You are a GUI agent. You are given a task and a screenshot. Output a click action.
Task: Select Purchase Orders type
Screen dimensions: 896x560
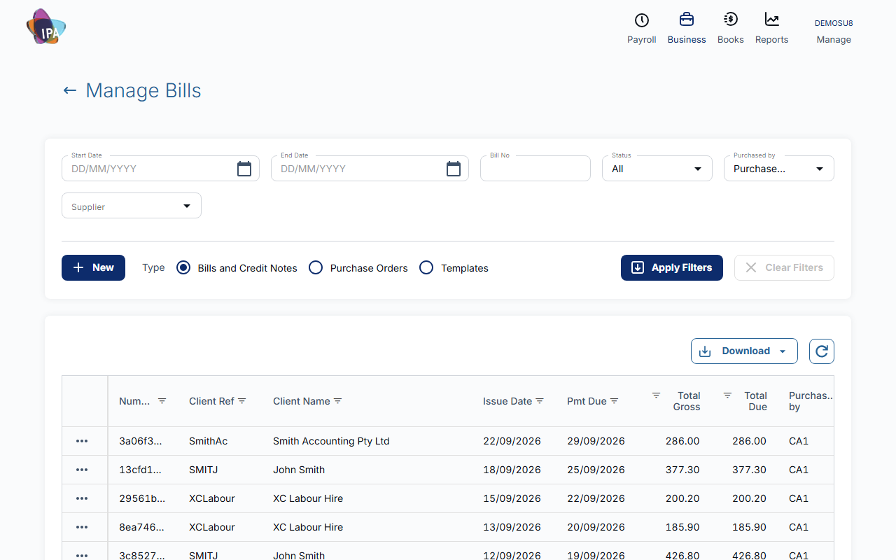click(x=316, y=267)
